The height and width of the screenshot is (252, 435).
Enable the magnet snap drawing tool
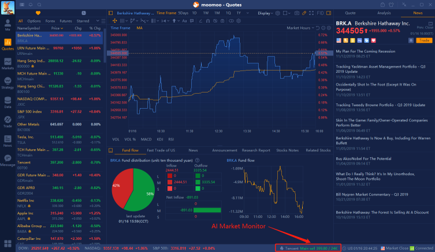(208, 21)
